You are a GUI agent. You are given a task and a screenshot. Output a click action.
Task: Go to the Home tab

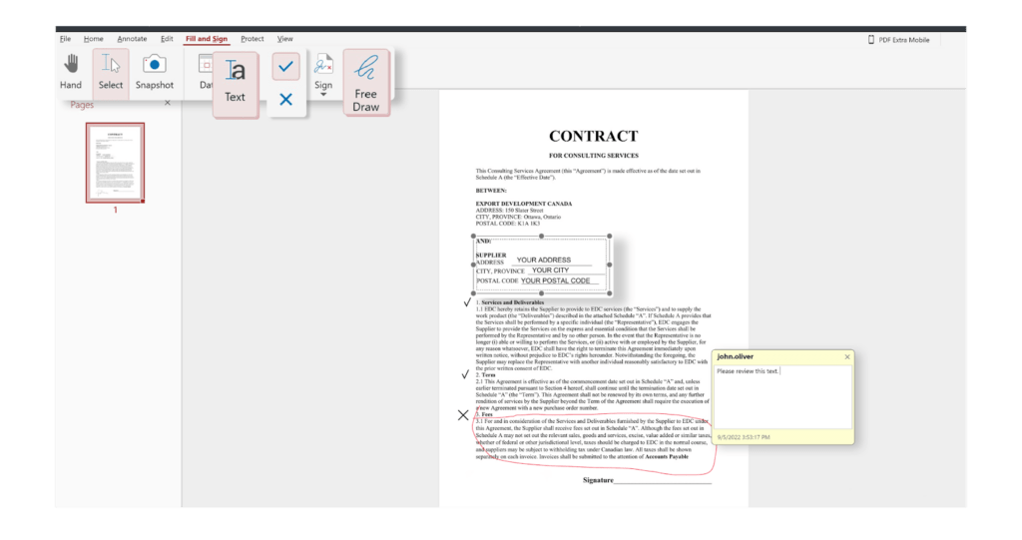click(x=93, y=39)
